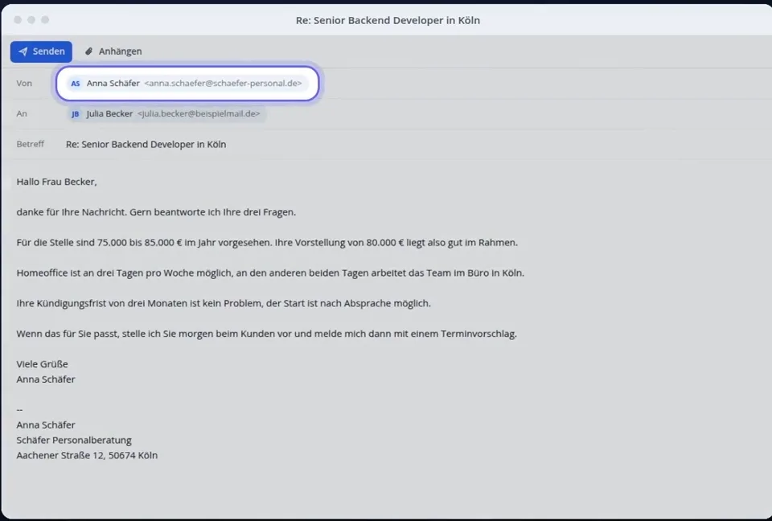772x521 pixels.
Task: Click the sender email anna.schaefer@schaefer-personal.de
Action: click(x=223, y=84)
